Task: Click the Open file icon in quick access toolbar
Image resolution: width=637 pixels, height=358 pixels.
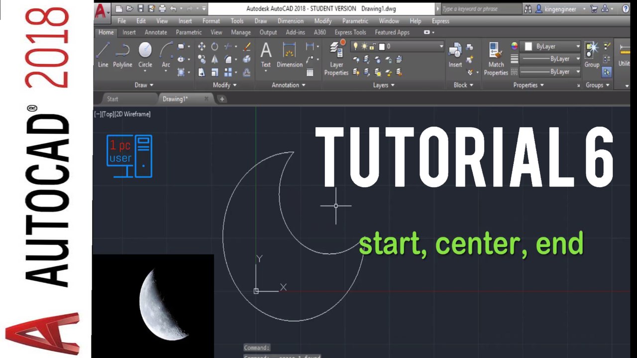Action: tap(129, 8)
